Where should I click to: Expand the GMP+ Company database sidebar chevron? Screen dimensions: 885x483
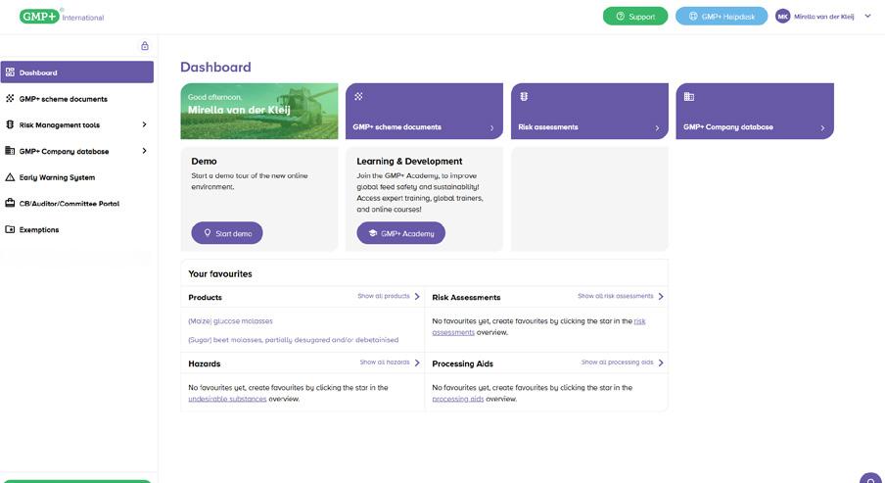coord(144,150)
